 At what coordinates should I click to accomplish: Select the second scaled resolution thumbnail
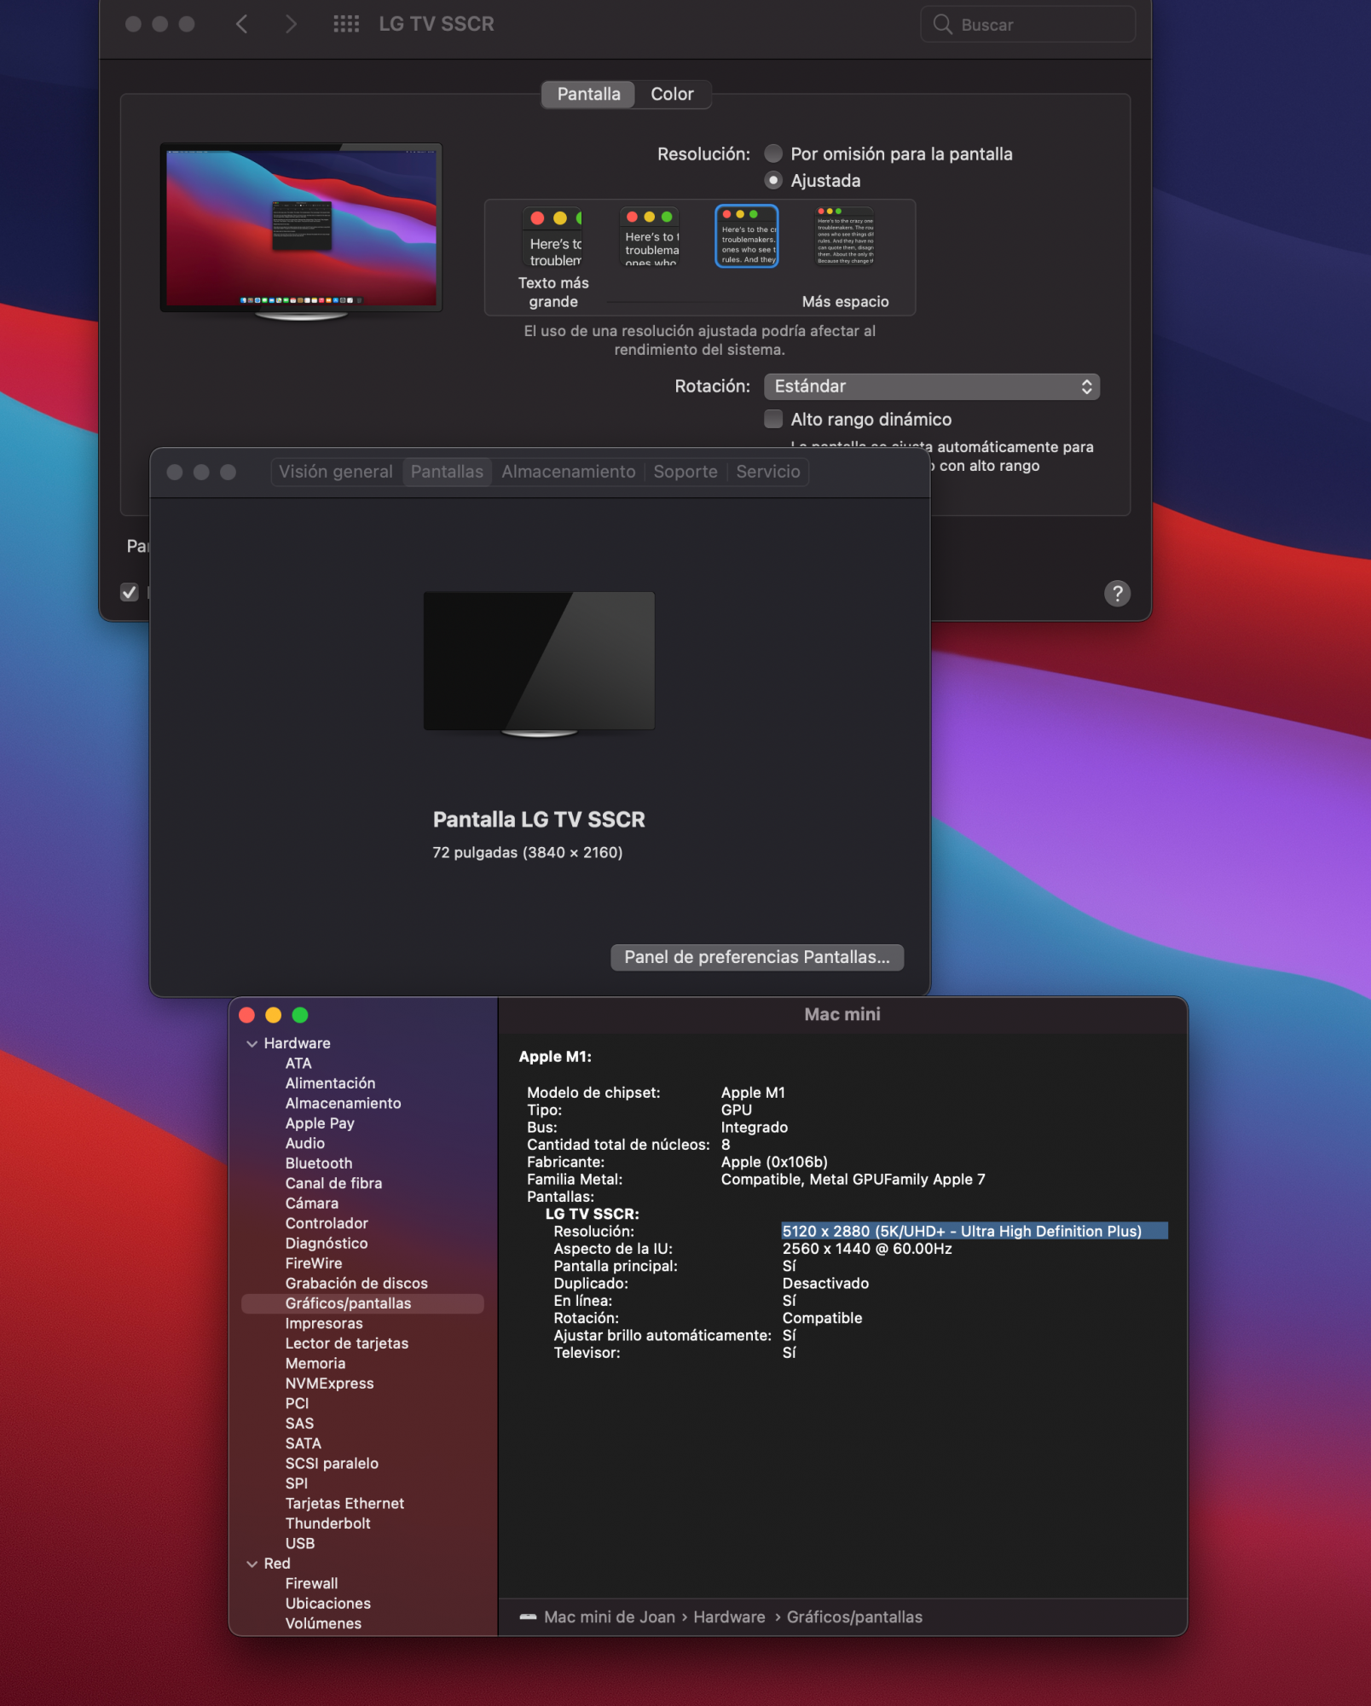651,236
